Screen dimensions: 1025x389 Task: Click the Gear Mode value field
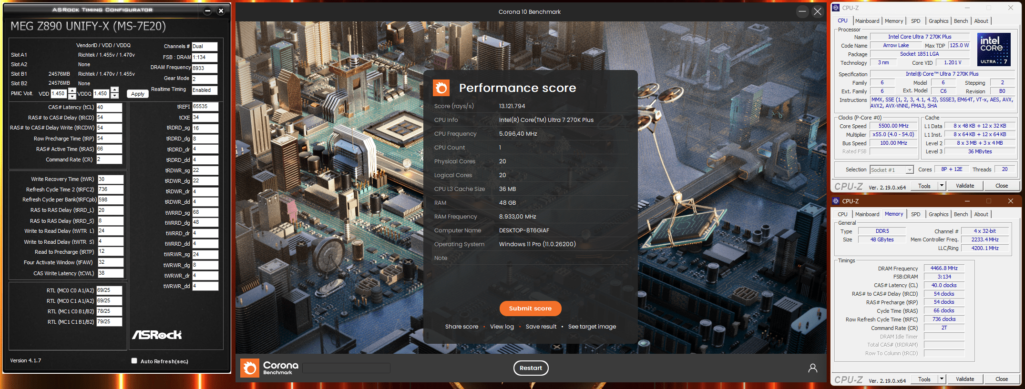click(205, 79)
